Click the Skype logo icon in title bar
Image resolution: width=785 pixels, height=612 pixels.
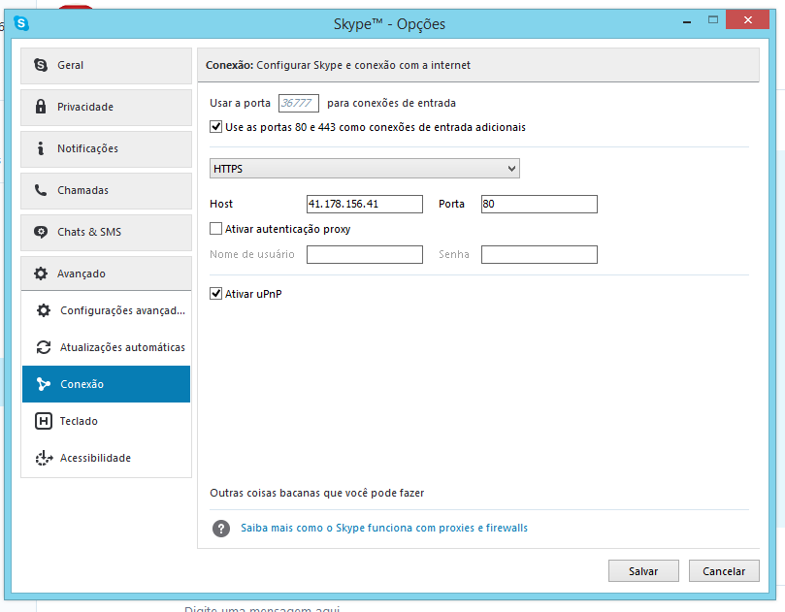pyautogui.click(x=21, y=23)
